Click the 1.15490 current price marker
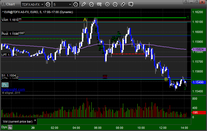The image size is (207, 131). tap(199, 82)
